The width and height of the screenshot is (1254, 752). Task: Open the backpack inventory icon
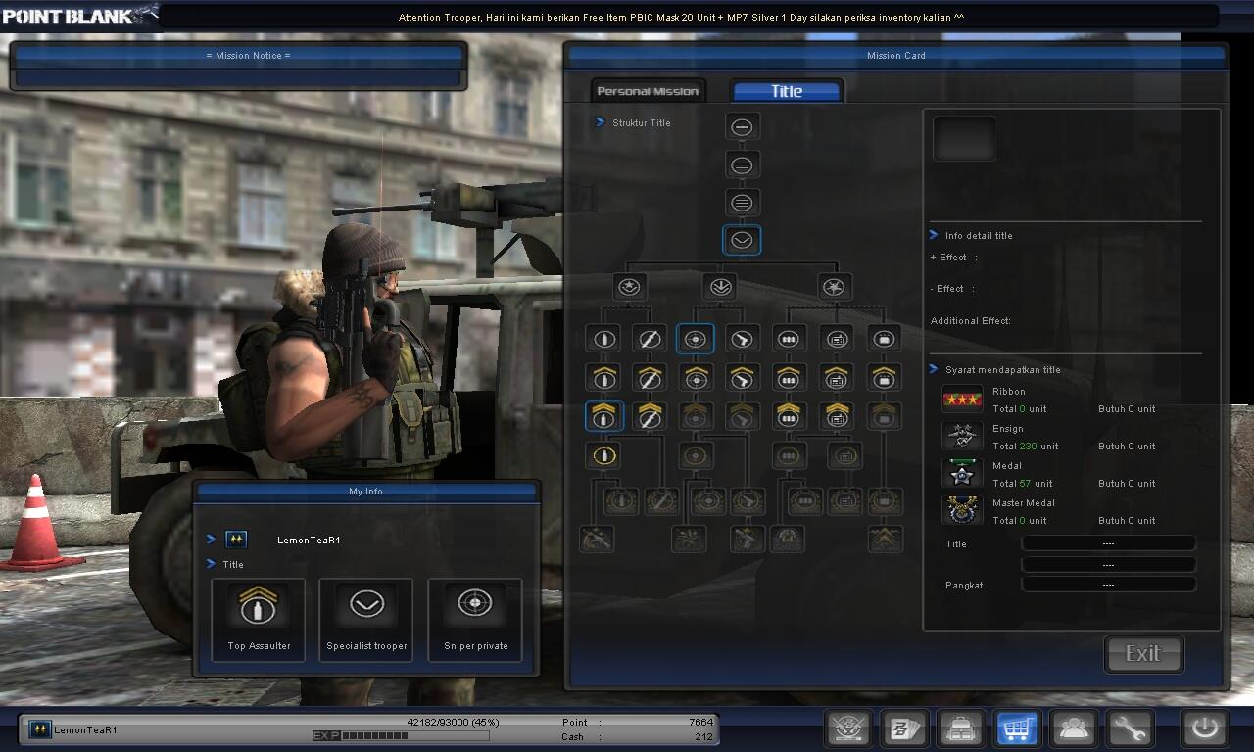click(x=961, y=728)
